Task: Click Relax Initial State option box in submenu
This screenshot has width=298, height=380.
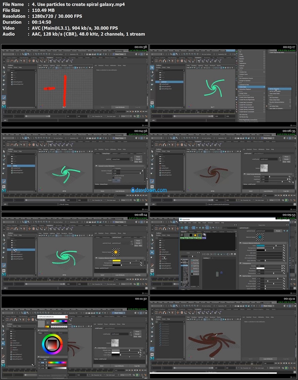Action: pos(290,100)
